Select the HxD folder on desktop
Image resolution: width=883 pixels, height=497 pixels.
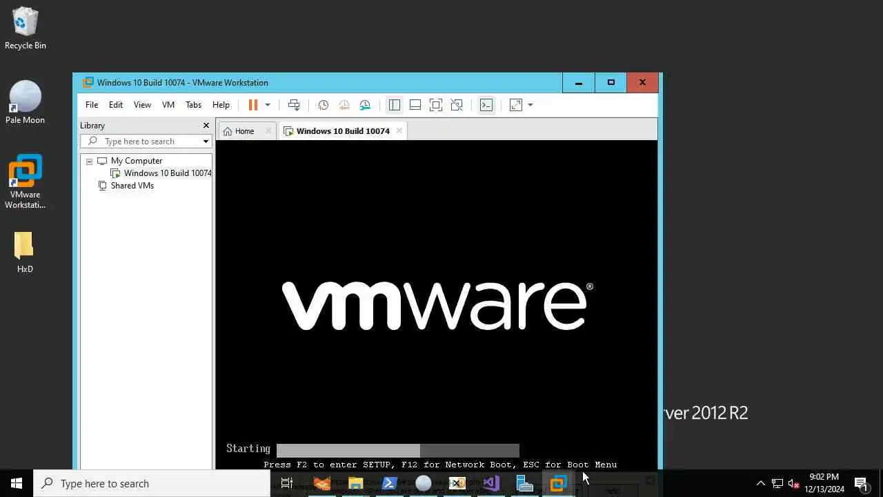25,252
